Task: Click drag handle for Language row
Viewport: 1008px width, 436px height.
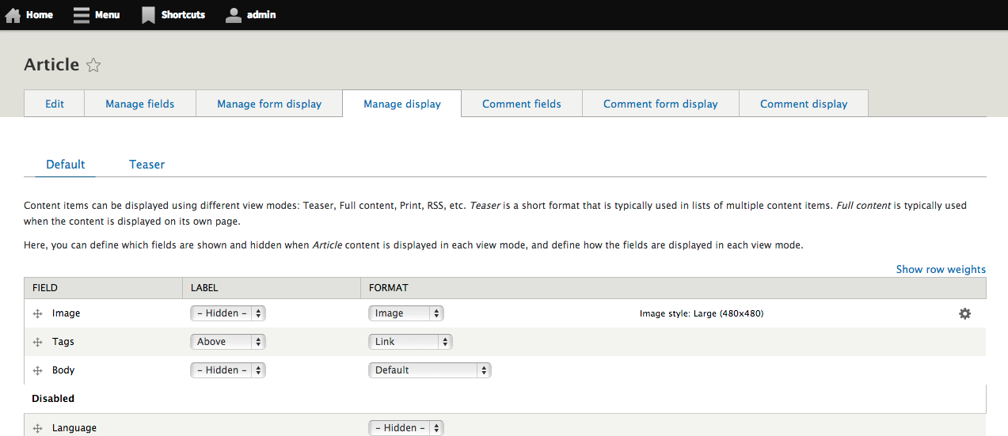Action: click(x=37, y=429)
